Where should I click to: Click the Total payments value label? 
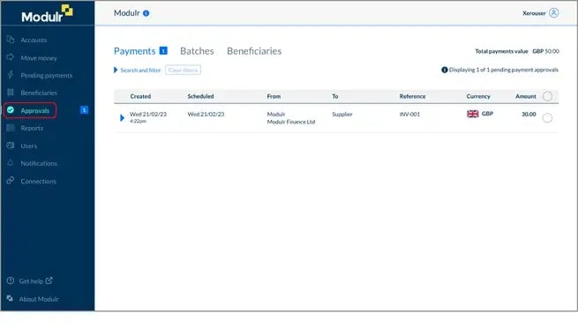tap(501, 51)
